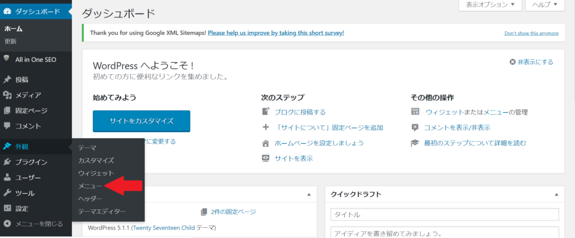
Task: Click the comment-x icon beside コメントを表示/非表示
Action: click(x=415, y=127)
